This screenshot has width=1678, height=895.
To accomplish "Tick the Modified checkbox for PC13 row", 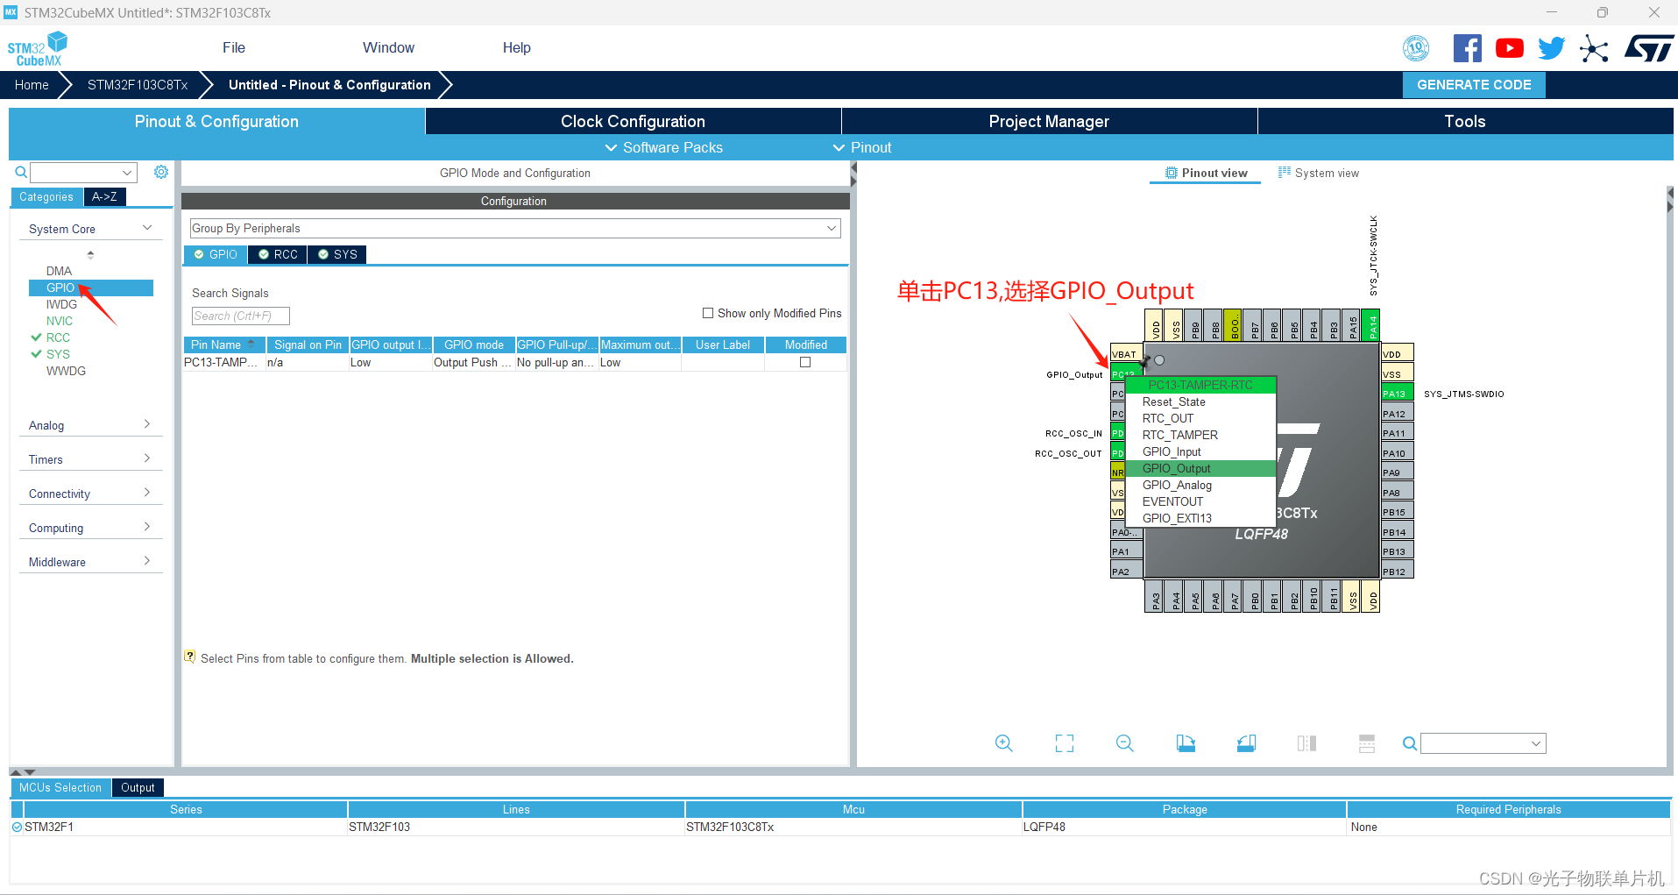I will coord(805,362).
